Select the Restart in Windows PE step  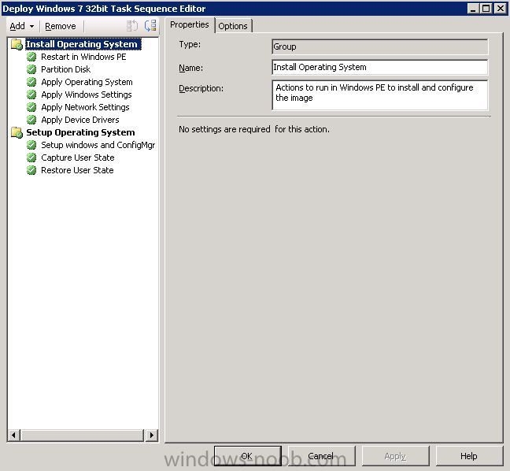83,57
